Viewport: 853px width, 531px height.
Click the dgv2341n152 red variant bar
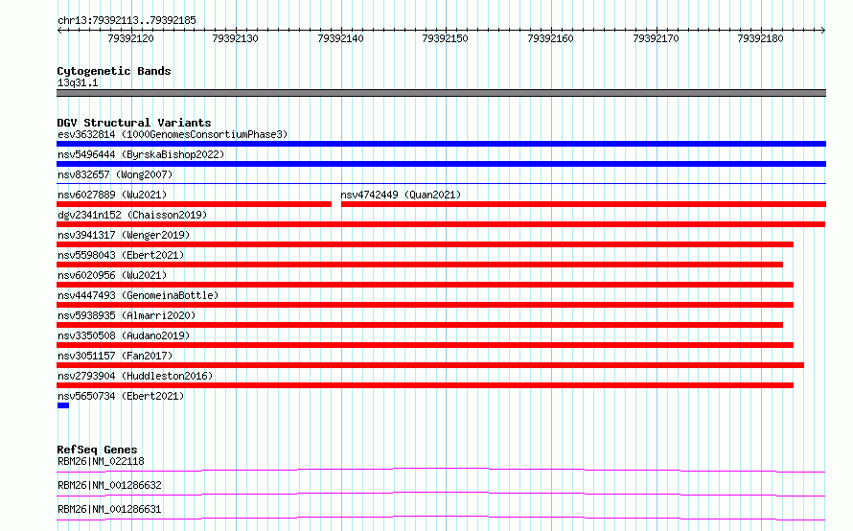(441, 224)
